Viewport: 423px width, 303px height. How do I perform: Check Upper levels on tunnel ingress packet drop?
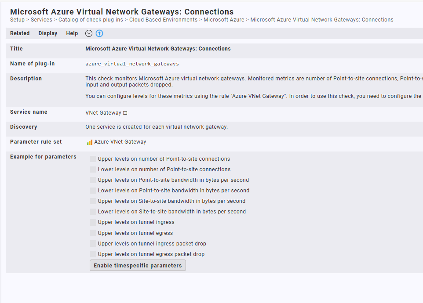(x=93, y=244)
